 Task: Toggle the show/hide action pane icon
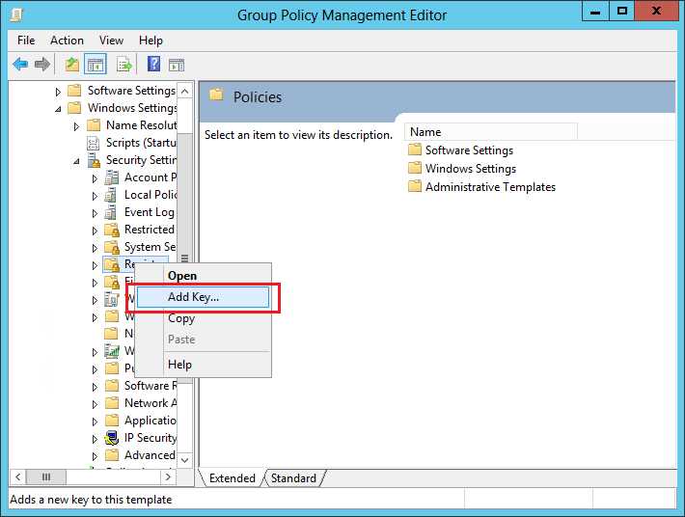(177, 65)
